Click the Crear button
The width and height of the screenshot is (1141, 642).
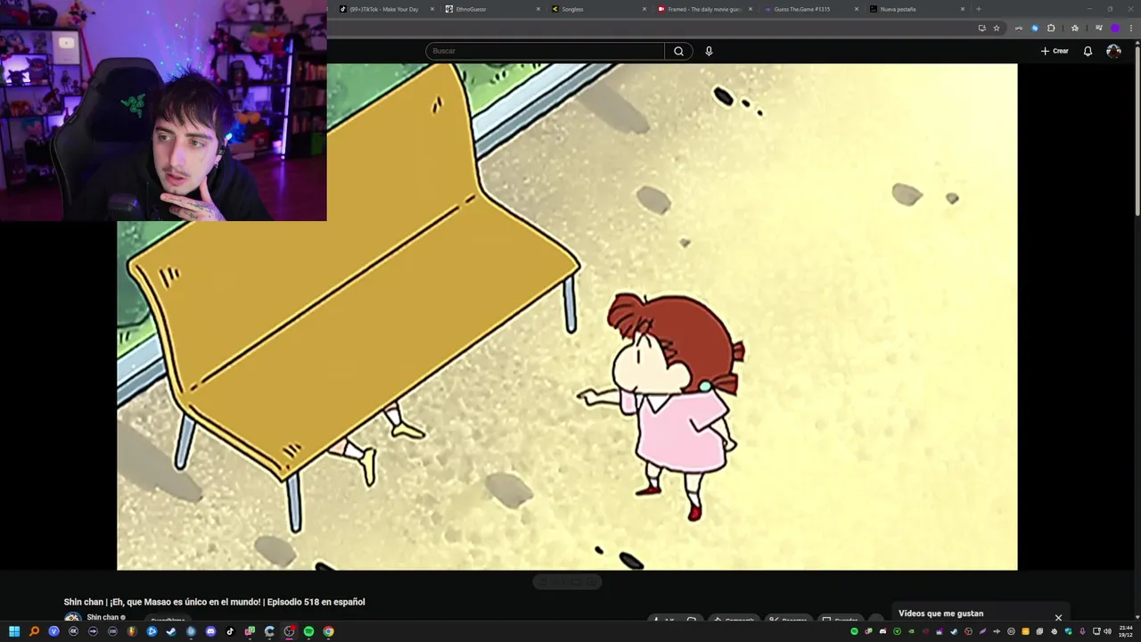click(1055, 51)
